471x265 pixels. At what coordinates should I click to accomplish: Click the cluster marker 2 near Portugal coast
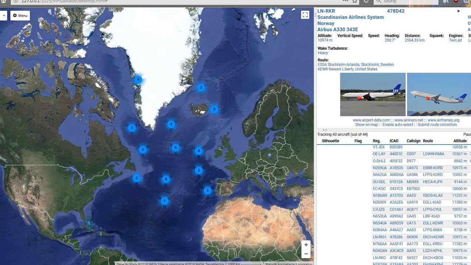point(208,190)
